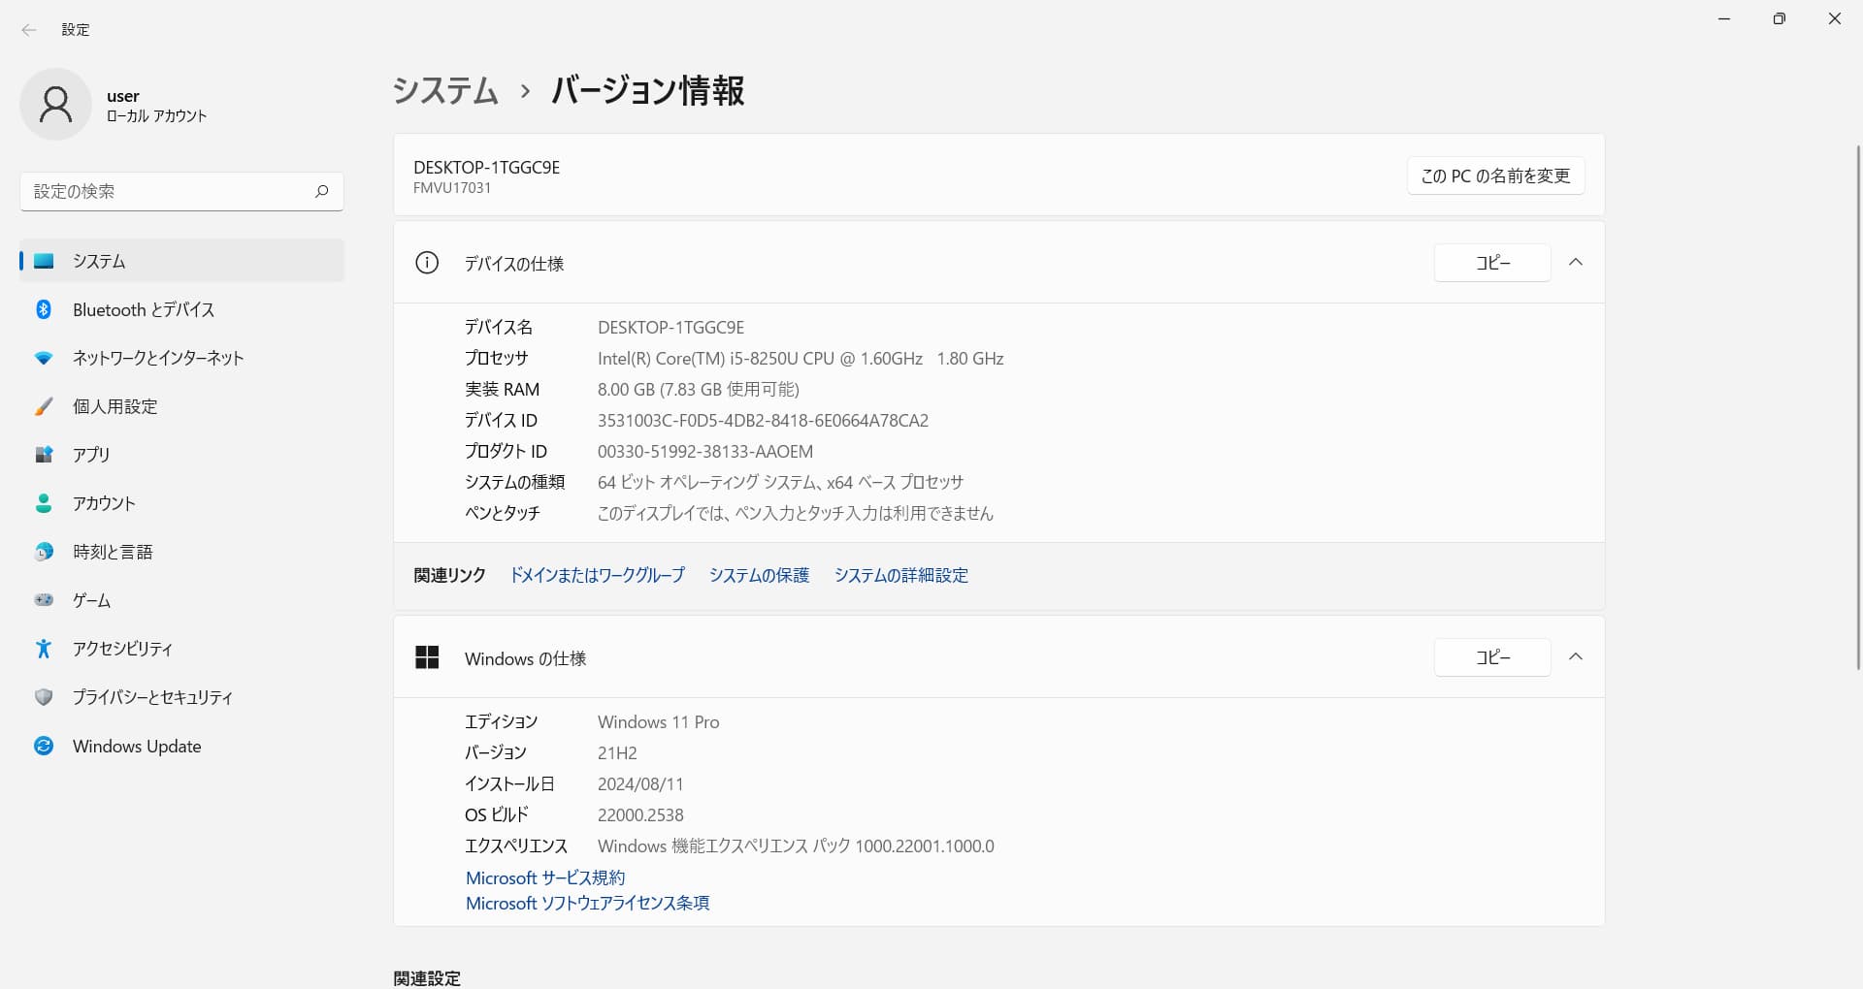
Task: Click the vertical scrollbar on the right
Action: pos(1857,407)
